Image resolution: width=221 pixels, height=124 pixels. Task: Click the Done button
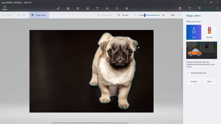209,81
